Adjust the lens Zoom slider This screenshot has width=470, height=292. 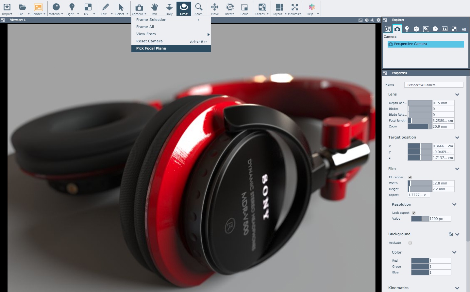click(x=420, y=126)
